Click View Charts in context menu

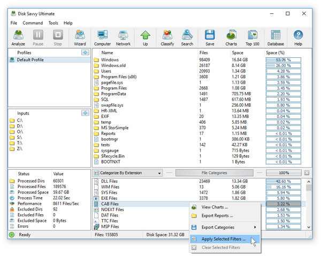(x=215, y=207)
